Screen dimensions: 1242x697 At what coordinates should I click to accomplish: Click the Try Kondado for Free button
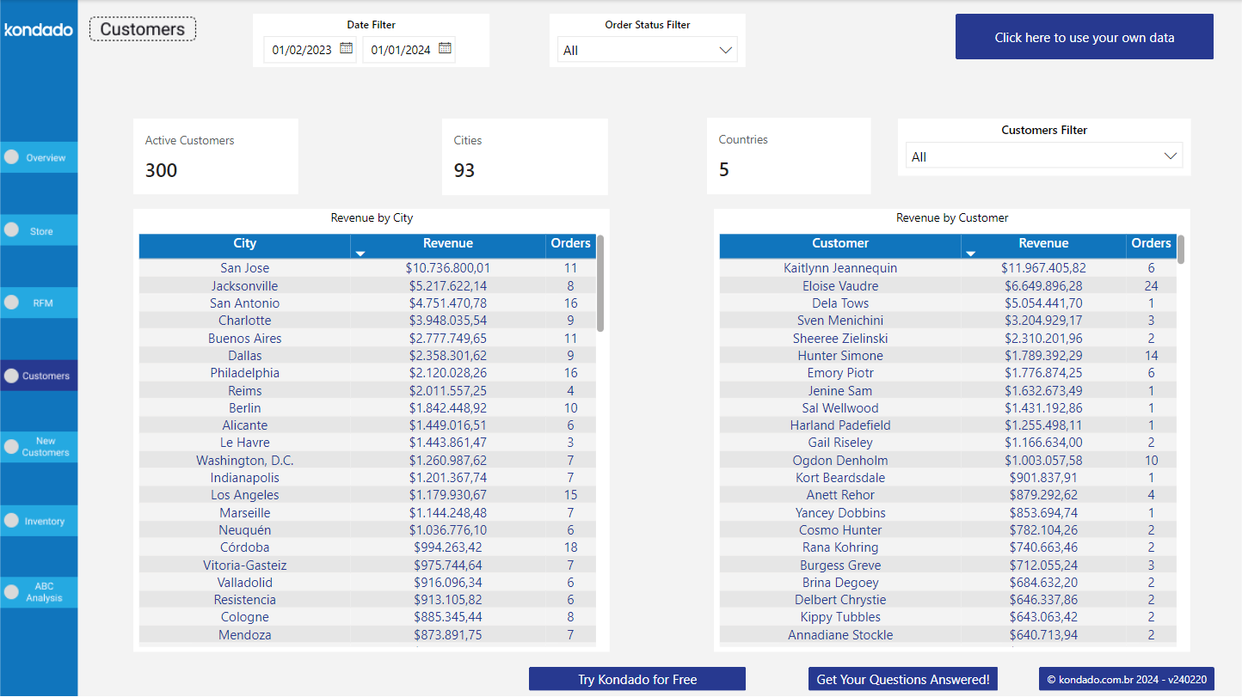point(636,678)
